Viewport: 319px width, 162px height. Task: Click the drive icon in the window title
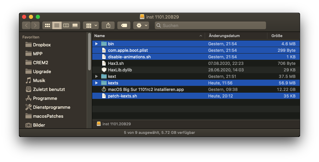142,17
